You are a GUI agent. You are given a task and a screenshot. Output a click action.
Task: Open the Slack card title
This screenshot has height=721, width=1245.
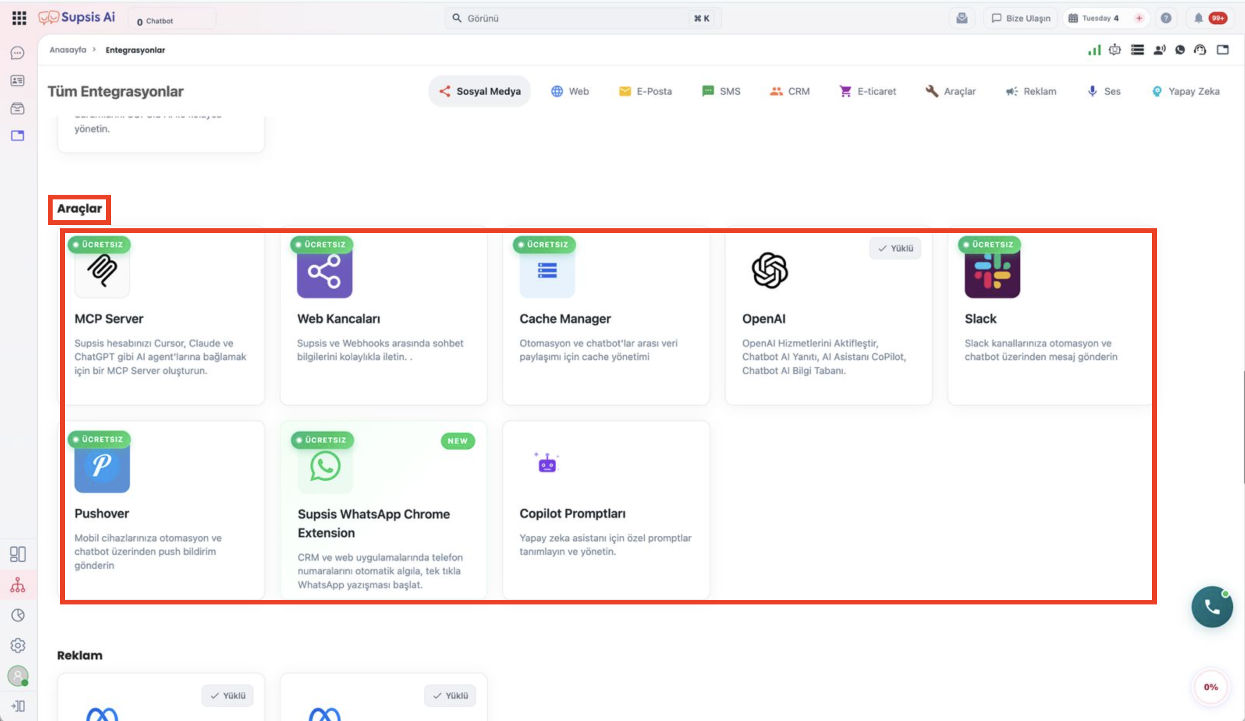click(980, 319)
